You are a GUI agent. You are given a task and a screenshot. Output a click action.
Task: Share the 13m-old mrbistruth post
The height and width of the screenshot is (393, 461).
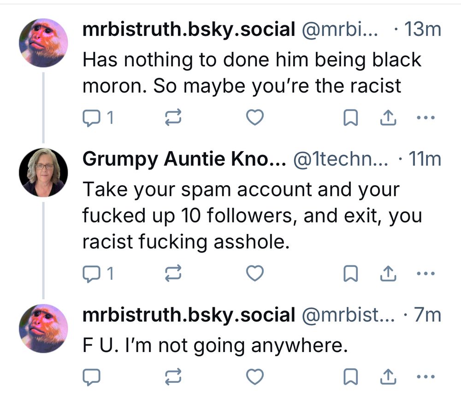pyautogui.click(x=388, y=119)
